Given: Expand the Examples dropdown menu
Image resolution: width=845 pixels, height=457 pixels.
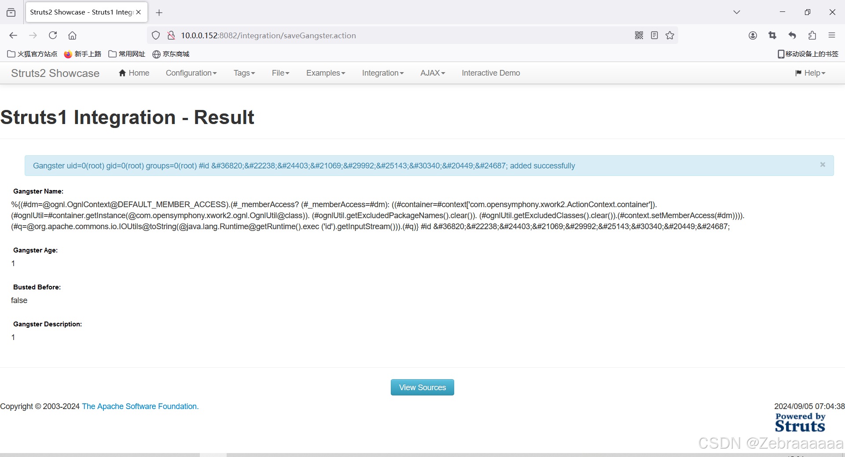Looking at the screenshot, I should click(x=326, y=73).
